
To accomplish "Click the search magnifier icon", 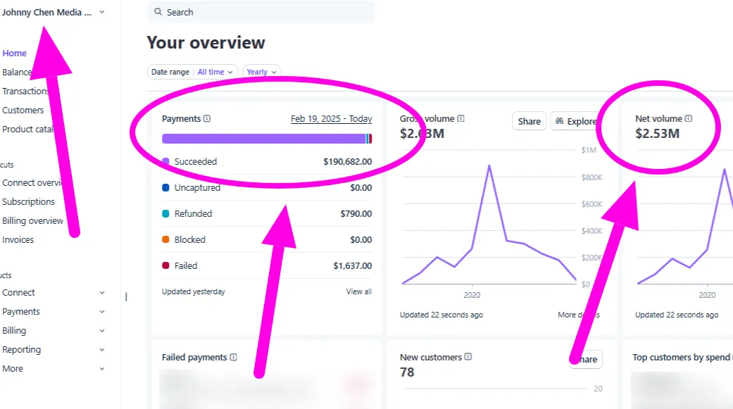I will (x=158, y=12).
